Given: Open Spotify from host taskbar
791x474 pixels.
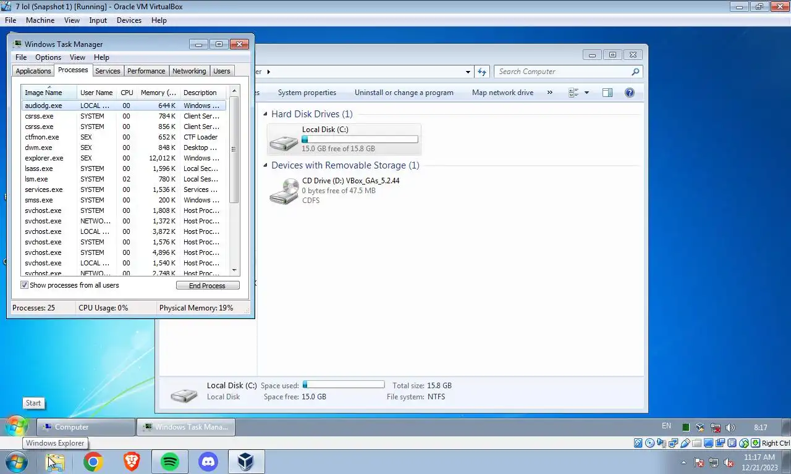Looking at the screenshot, I should (x=170, y=462).
